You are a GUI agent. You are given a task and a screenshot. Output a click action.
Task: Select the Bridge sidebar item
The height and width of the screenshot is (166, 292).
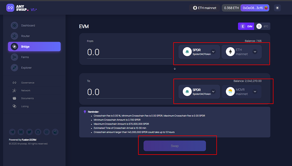tap(34, 47)
